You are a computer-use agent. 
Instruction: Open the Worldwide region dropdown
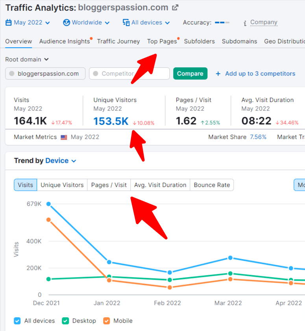coord(86,22)
